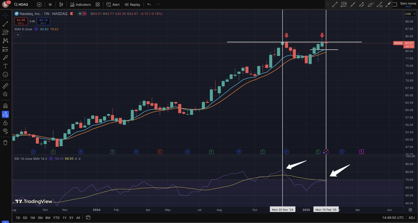
Task: Toggle the drawing lock mode
Action: click(x=5, y=123)
